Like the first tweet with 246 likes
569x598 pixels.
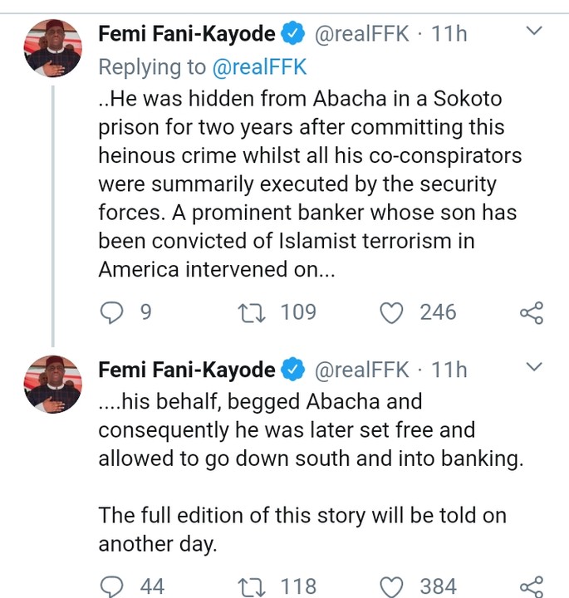tap(391, 312)
